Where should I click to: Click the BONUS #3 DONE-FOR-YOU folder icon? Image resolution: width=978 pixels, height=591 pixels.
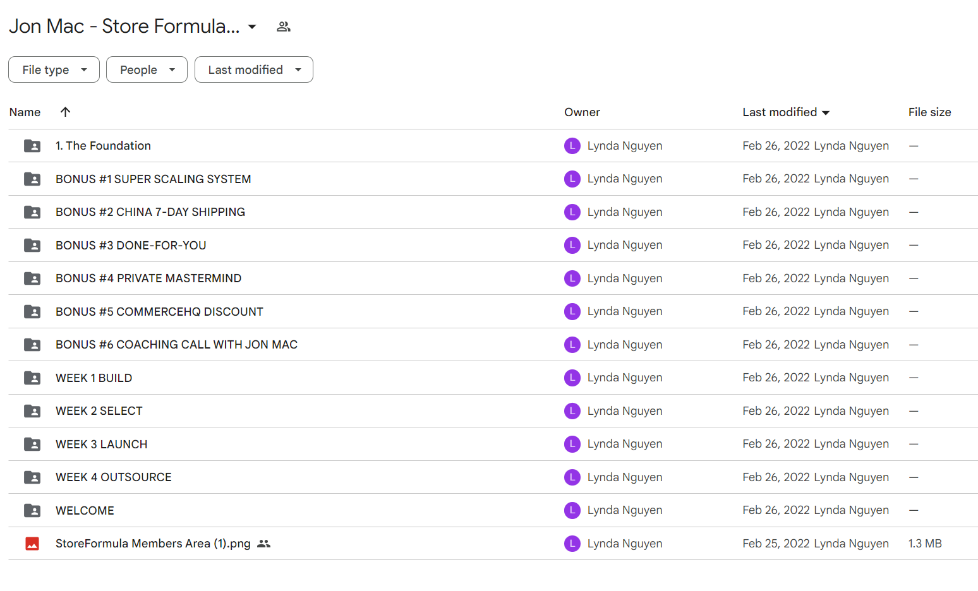tap(32, 246)
